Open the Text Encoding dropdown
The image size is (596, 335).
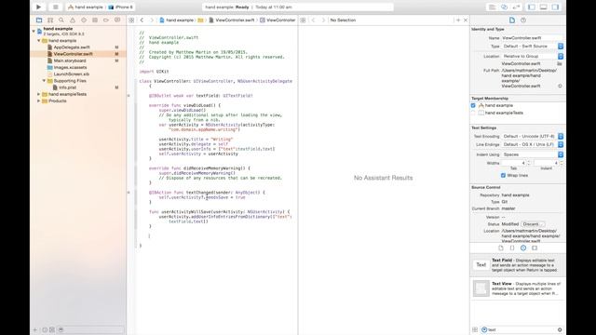[533, 136]
